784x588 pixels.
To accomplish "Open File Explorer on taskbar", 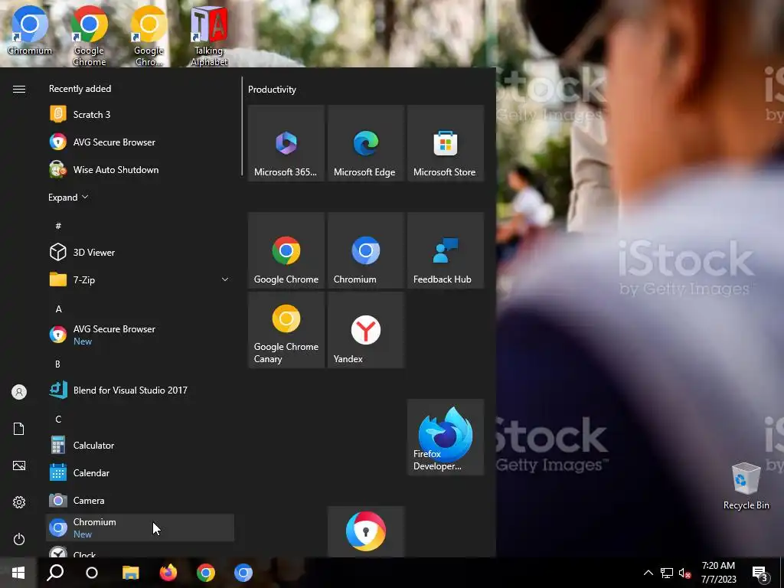I will [x=130, y=573].
